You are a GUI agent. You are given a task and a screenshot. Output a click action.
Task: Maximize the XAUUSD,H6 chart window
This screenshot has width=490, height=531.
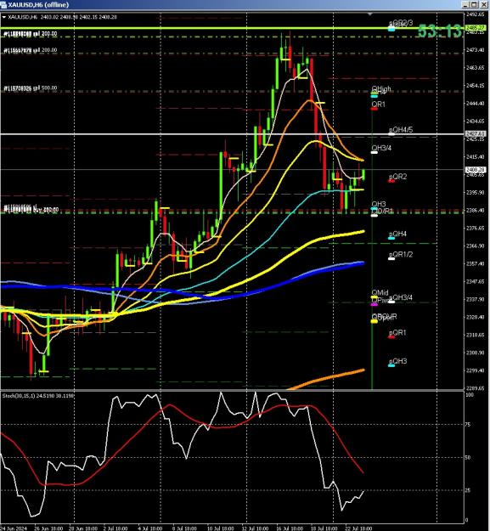coord(474,4)
